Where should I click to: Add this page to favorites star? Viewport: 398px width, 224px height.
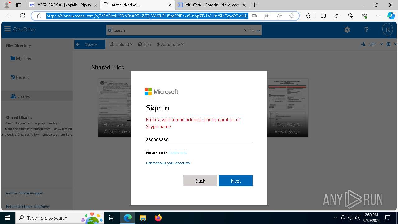292,16
